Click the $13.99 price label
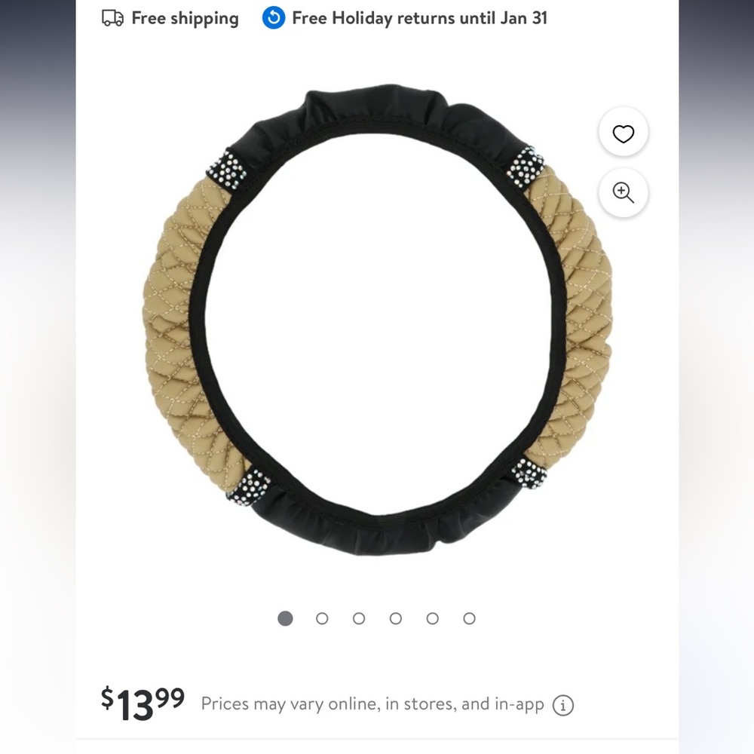Image resolution: width=754 pixels, height=754 pixels. click(x=143, y=703)
